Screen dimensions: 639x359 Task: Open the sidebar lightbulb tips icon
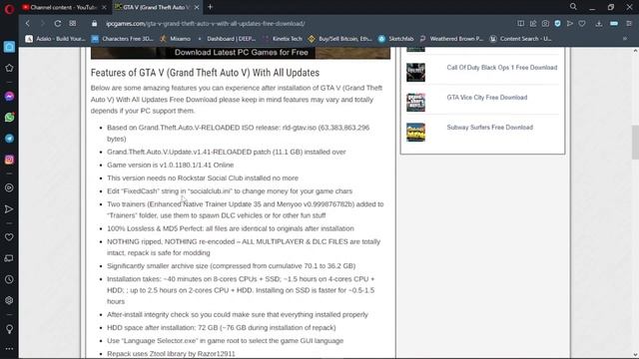9,329
